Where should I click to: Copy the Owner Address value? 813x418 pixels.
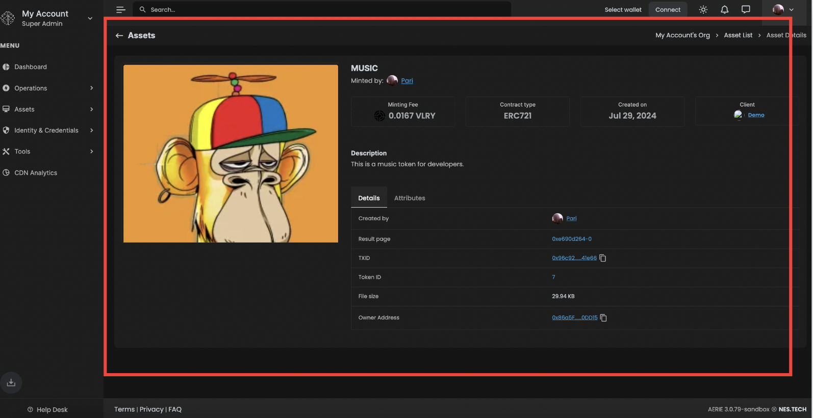[x=603, y=318]
